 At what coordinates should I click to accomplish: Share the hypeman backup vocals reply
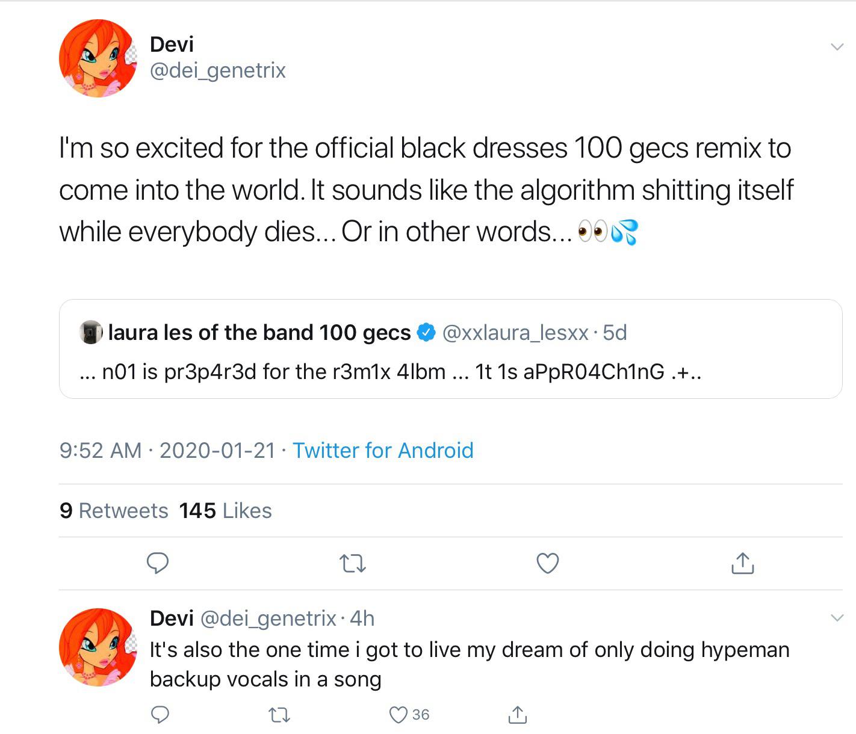516,715
